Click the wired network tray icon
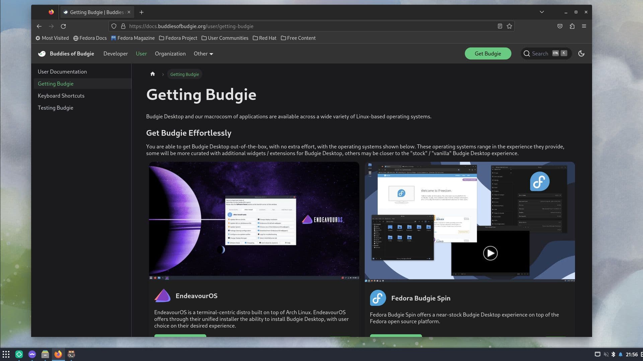This screenshot has width=643, height=361. [597, 354]
